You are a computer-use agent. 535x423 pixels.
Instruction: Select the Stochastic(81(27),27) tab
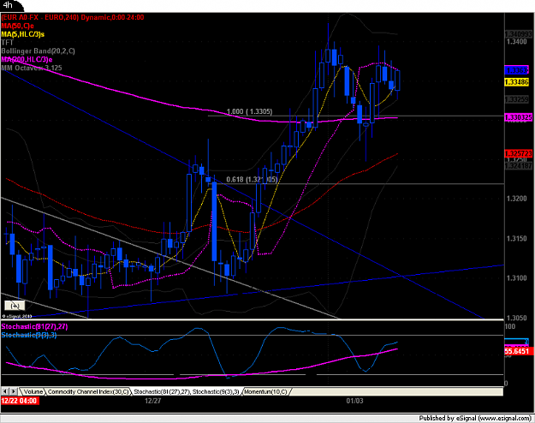[187, 391]
